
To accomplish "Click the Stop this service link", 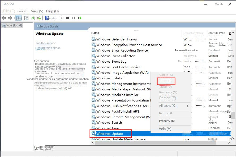I will pos(45,43).
